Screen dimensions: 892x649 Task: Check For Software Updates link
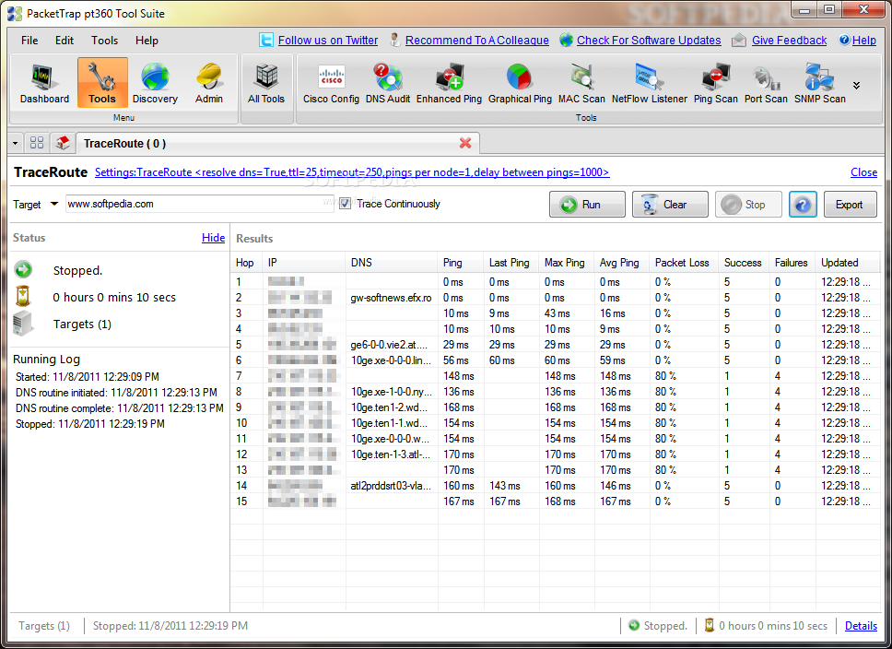(x=649, y=41)
